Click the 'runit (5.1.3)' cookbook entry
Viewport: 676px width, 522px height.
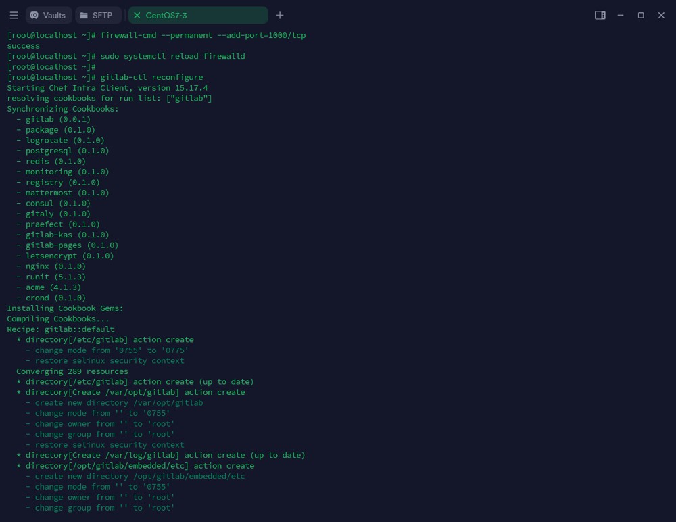(x=55, y=277)
